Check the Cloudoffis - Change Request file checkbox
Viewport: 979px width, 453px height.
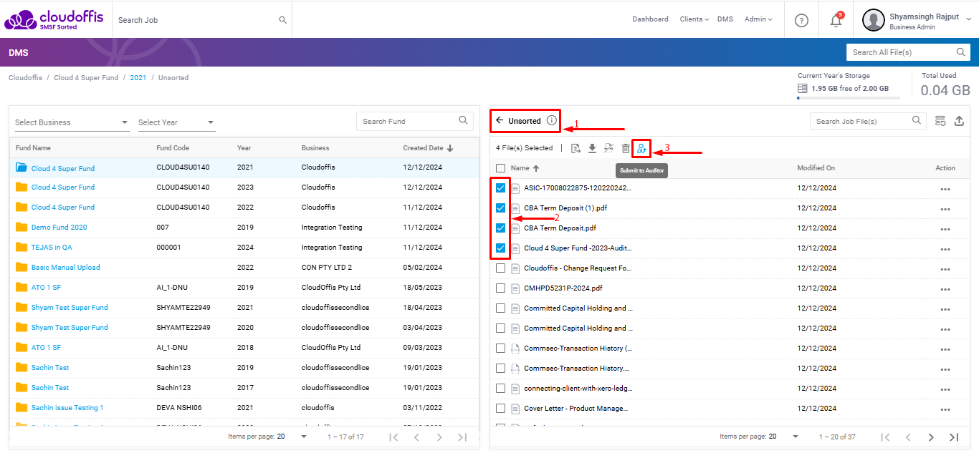[x=500, y=268]
